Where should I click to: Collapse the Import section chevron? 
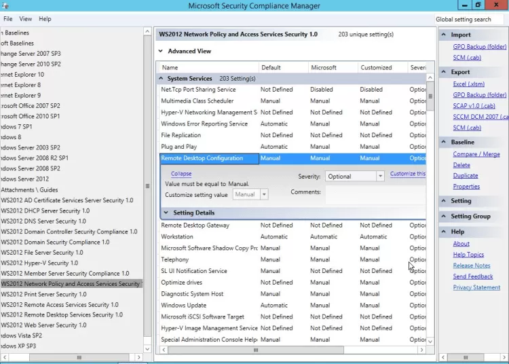[x=443, y=35]
